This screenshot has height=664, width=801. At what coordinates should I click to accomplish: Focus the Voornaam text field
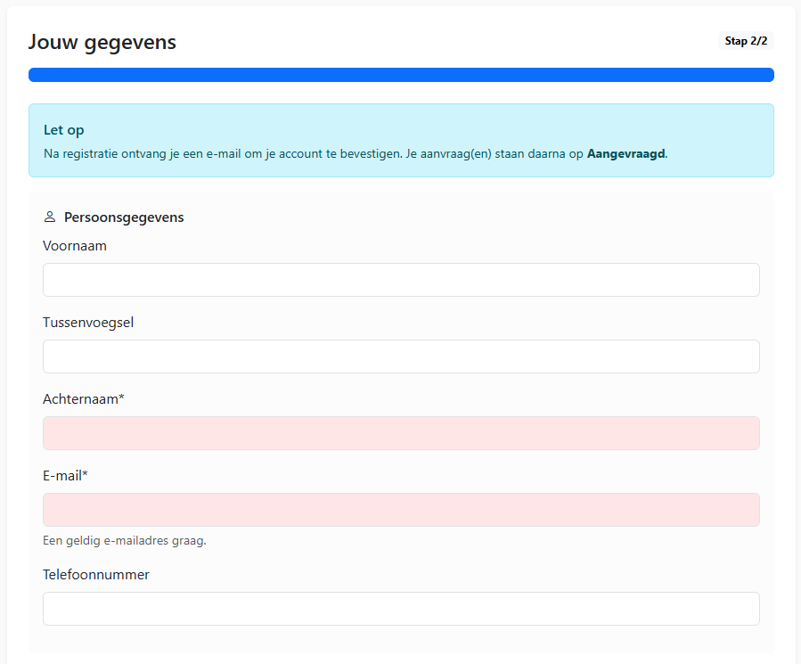[x=401, y=280]
